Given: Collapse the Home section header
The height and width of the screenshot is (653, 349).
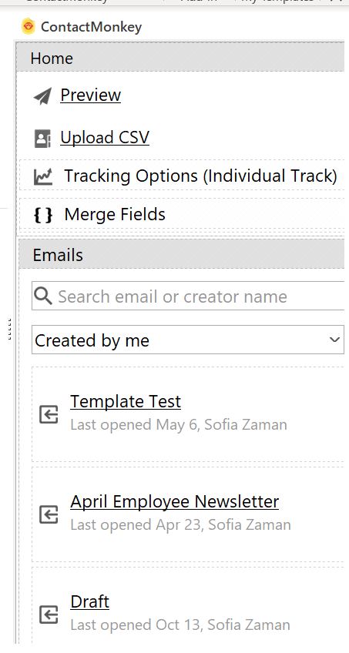Looking at the screenshot, I should click(x=181, y=58).
